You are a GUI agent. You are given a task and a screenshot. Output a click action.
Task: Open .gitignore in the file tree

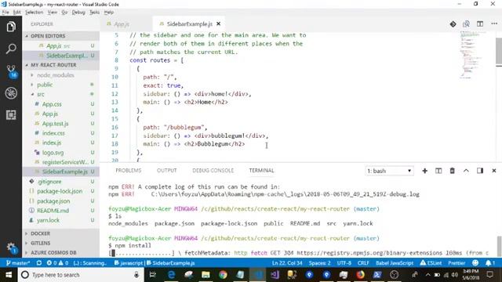coord(49,182)
